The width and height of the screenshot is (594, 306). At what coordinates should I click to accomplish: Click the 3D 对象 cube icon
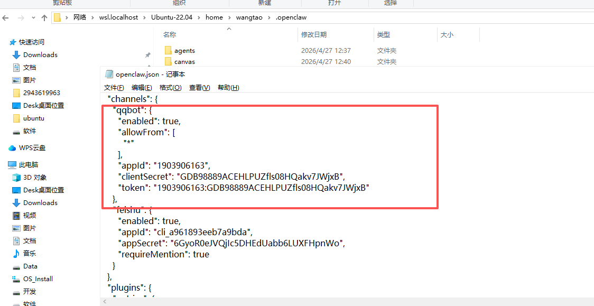click(x=16, y=177)
